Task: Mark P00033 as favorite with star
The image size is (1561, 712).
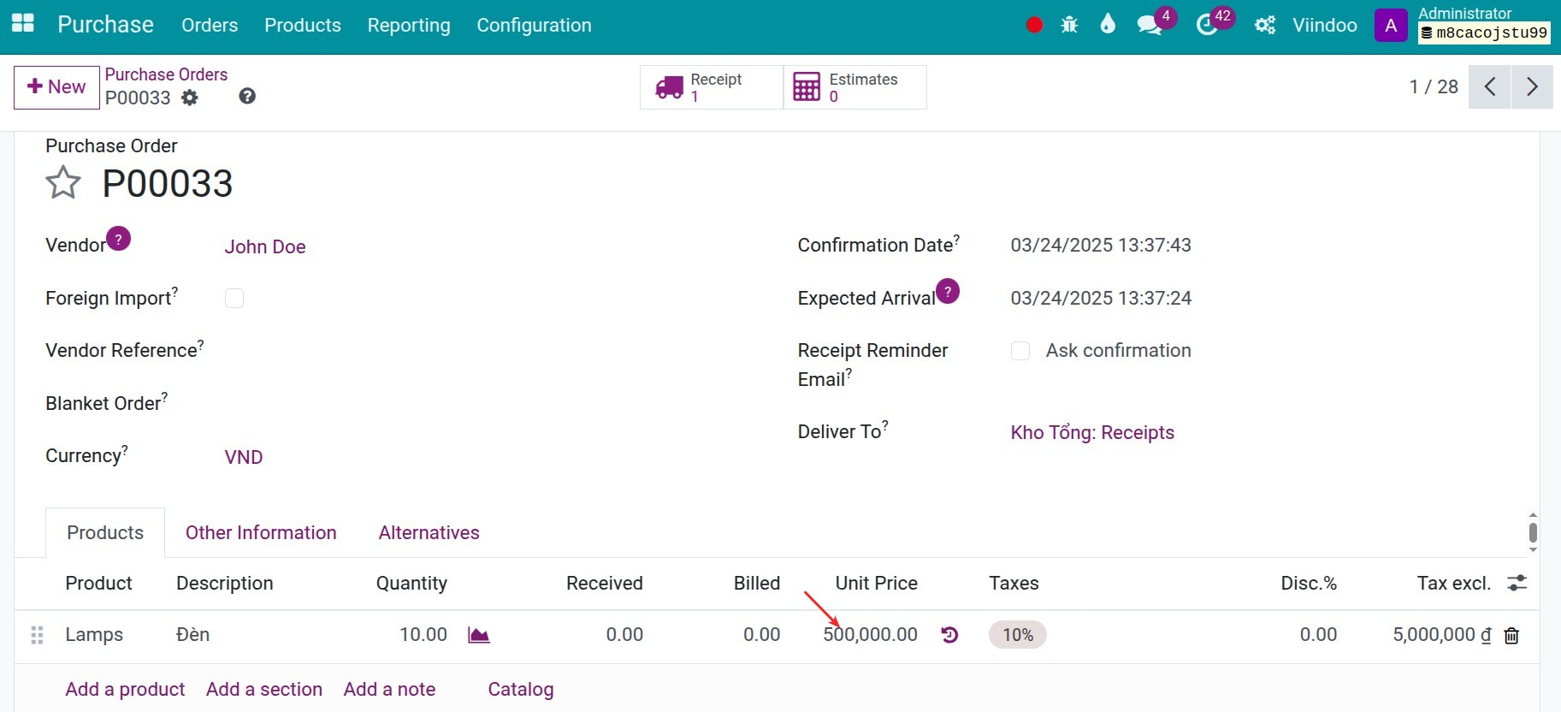Action: click(x=63, y=182)
